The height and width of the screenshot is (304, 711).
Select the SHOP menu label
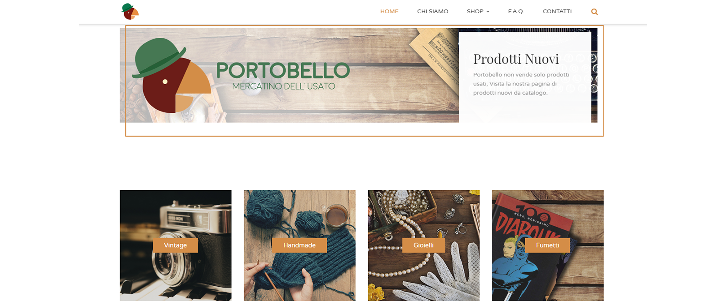coord(475,11)
